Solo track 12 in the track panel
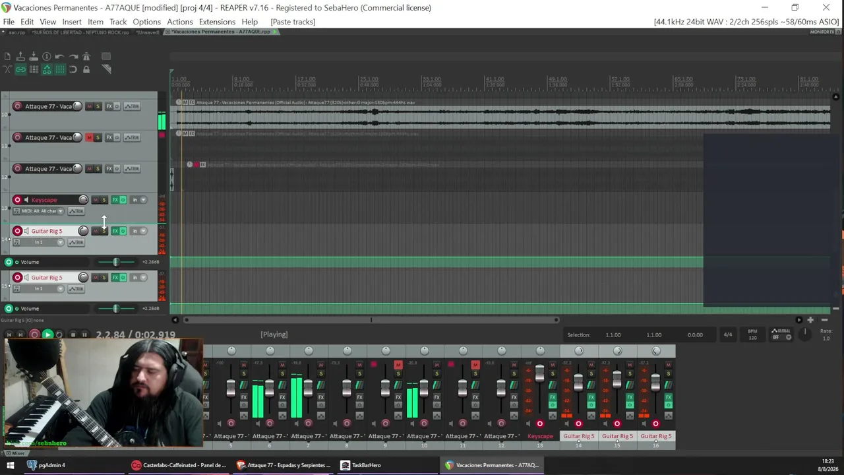Image resolution: width=844 pixels, height=475 pixels. [98, 169]
